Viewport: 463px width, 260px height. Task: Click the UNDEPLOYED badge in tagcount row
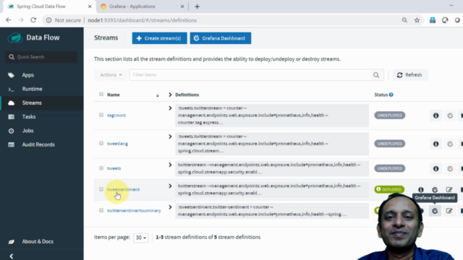[390, 116]
